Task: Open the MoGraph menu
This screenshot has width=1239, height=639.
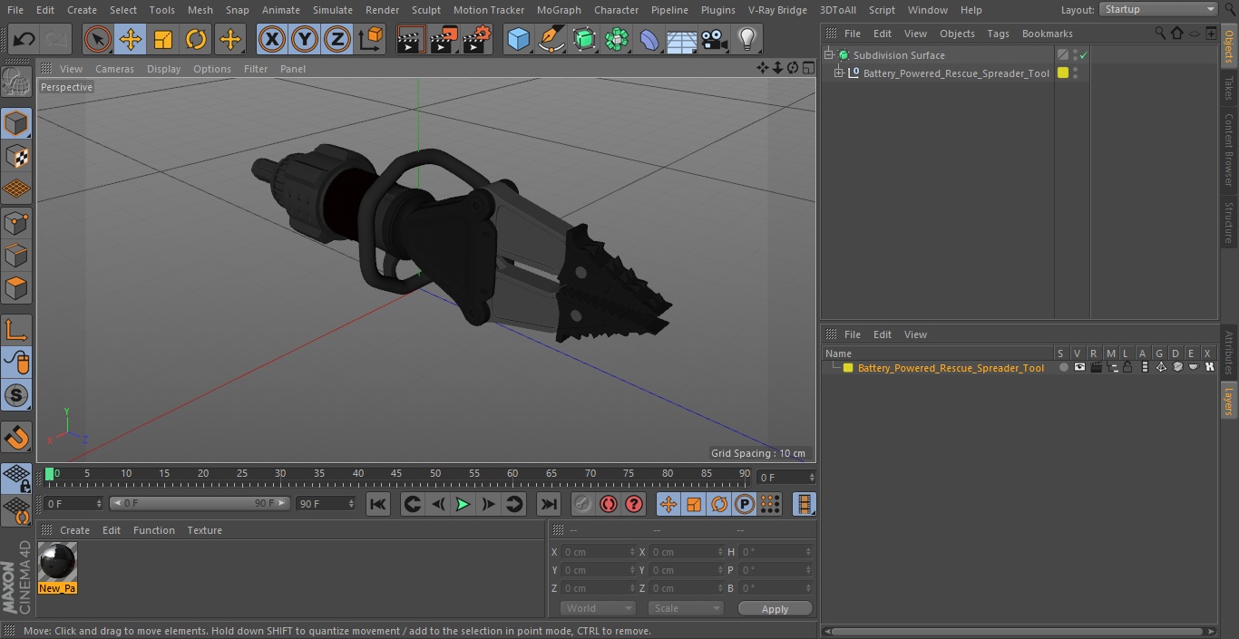Action: 559,10
